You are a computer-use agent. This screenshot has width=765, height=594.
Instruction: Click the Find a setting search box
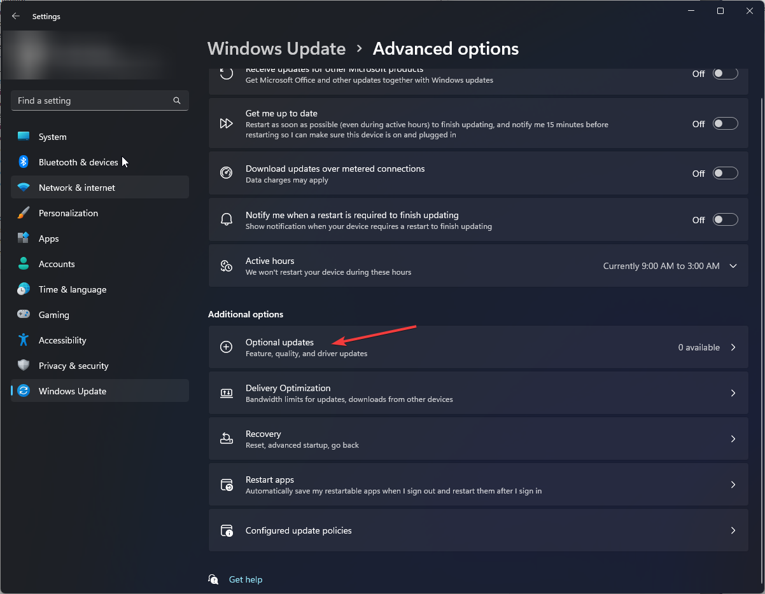[100, 100]
